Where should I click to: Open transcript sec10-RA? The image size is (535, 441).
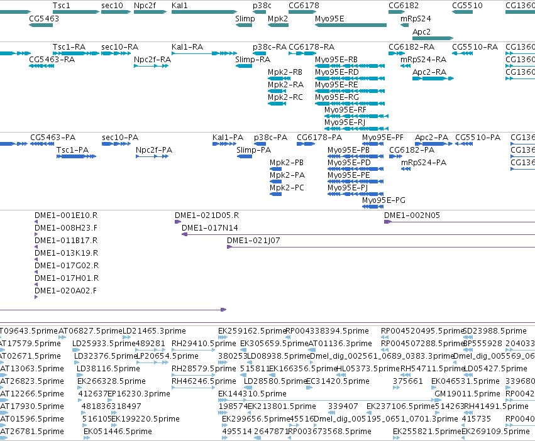[119, 46]
